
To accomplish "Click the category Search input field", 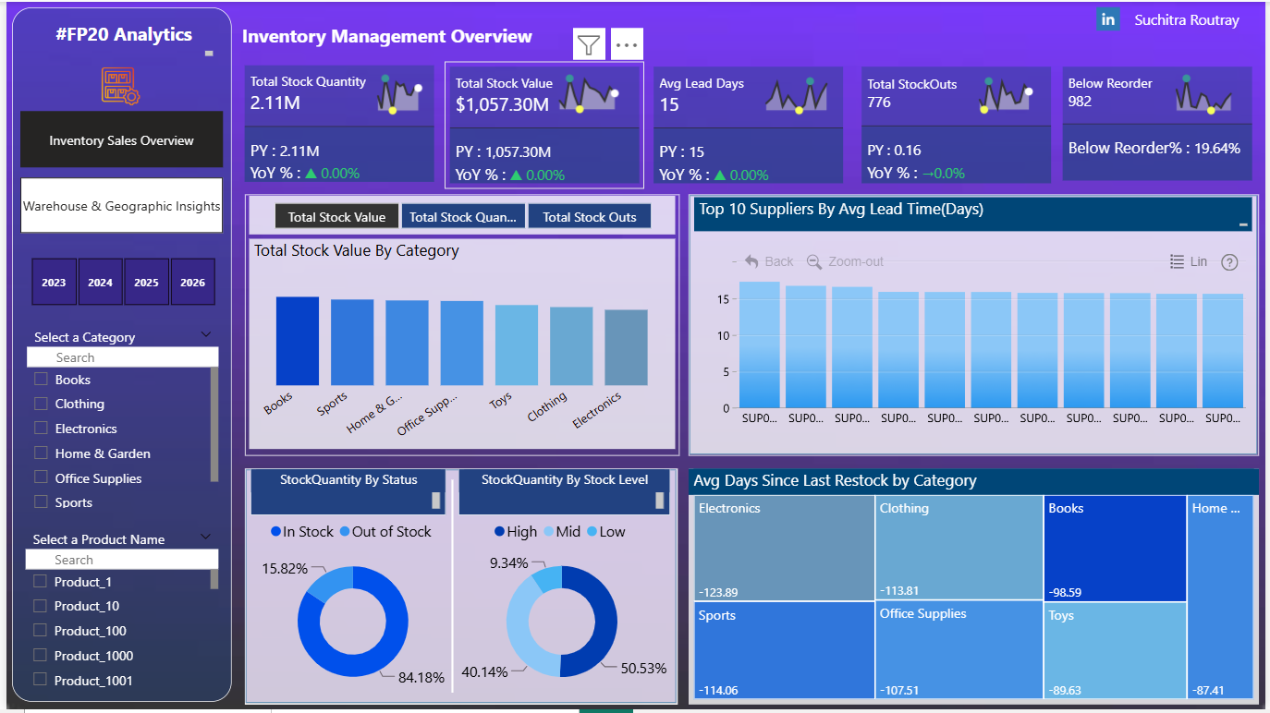I will [x=122, y=357].
